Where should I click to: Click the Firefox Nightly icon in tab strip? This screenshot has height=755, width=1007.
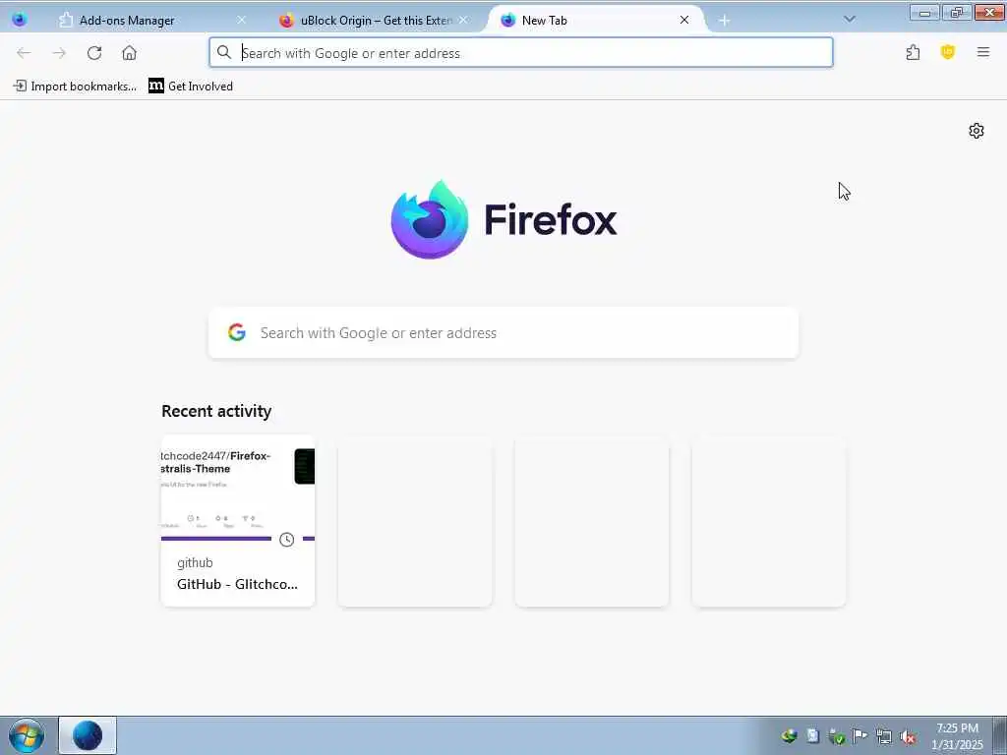20,20
